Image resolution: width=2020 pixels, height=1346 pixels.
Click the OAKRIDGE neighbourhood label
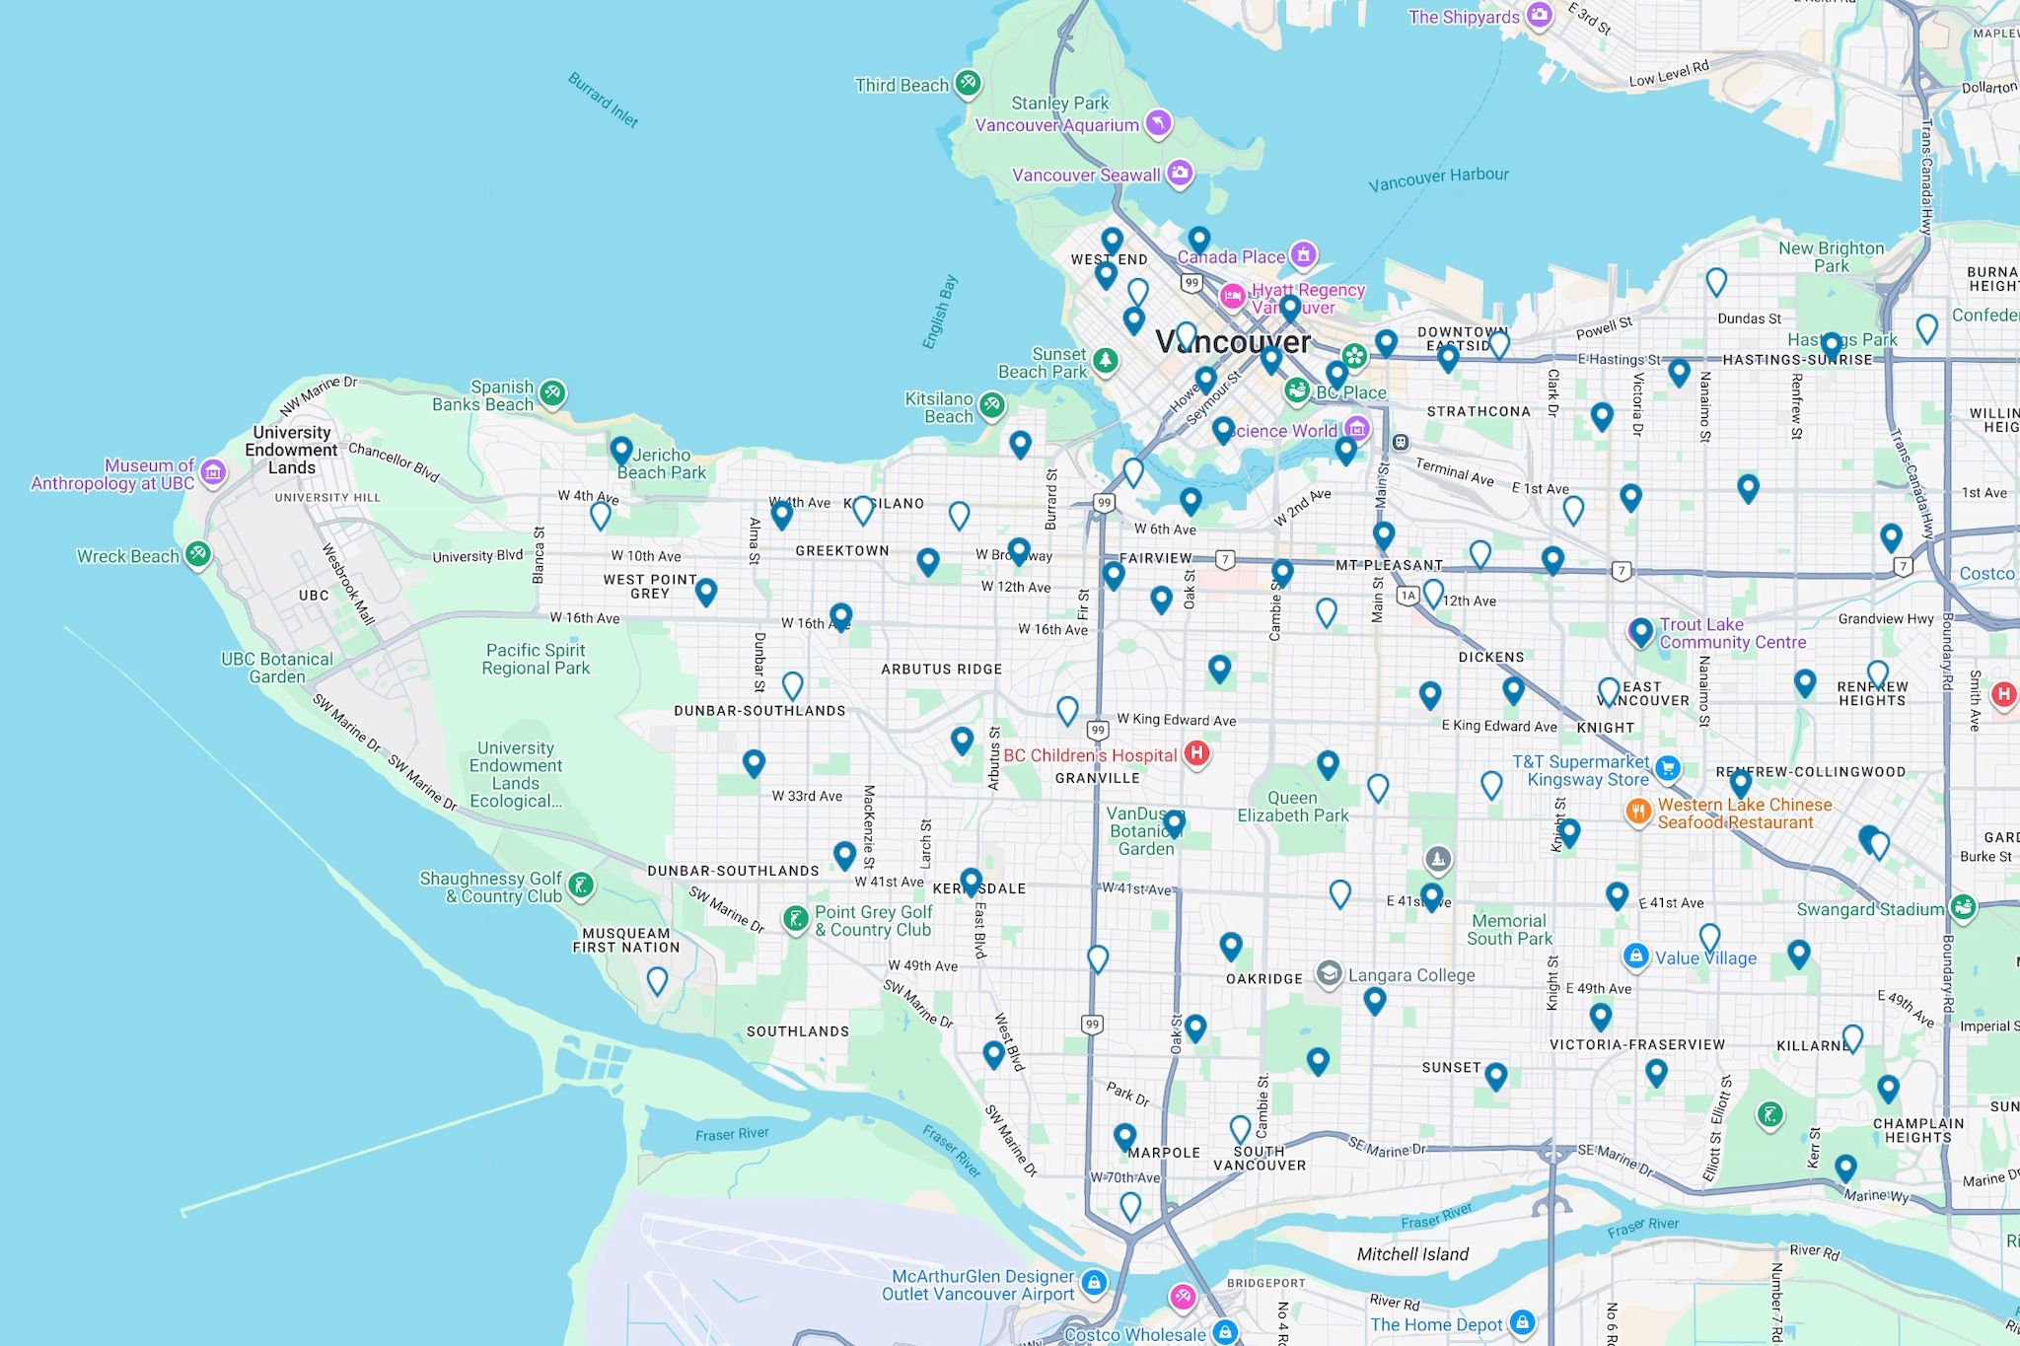click(x=1263, y=979)
